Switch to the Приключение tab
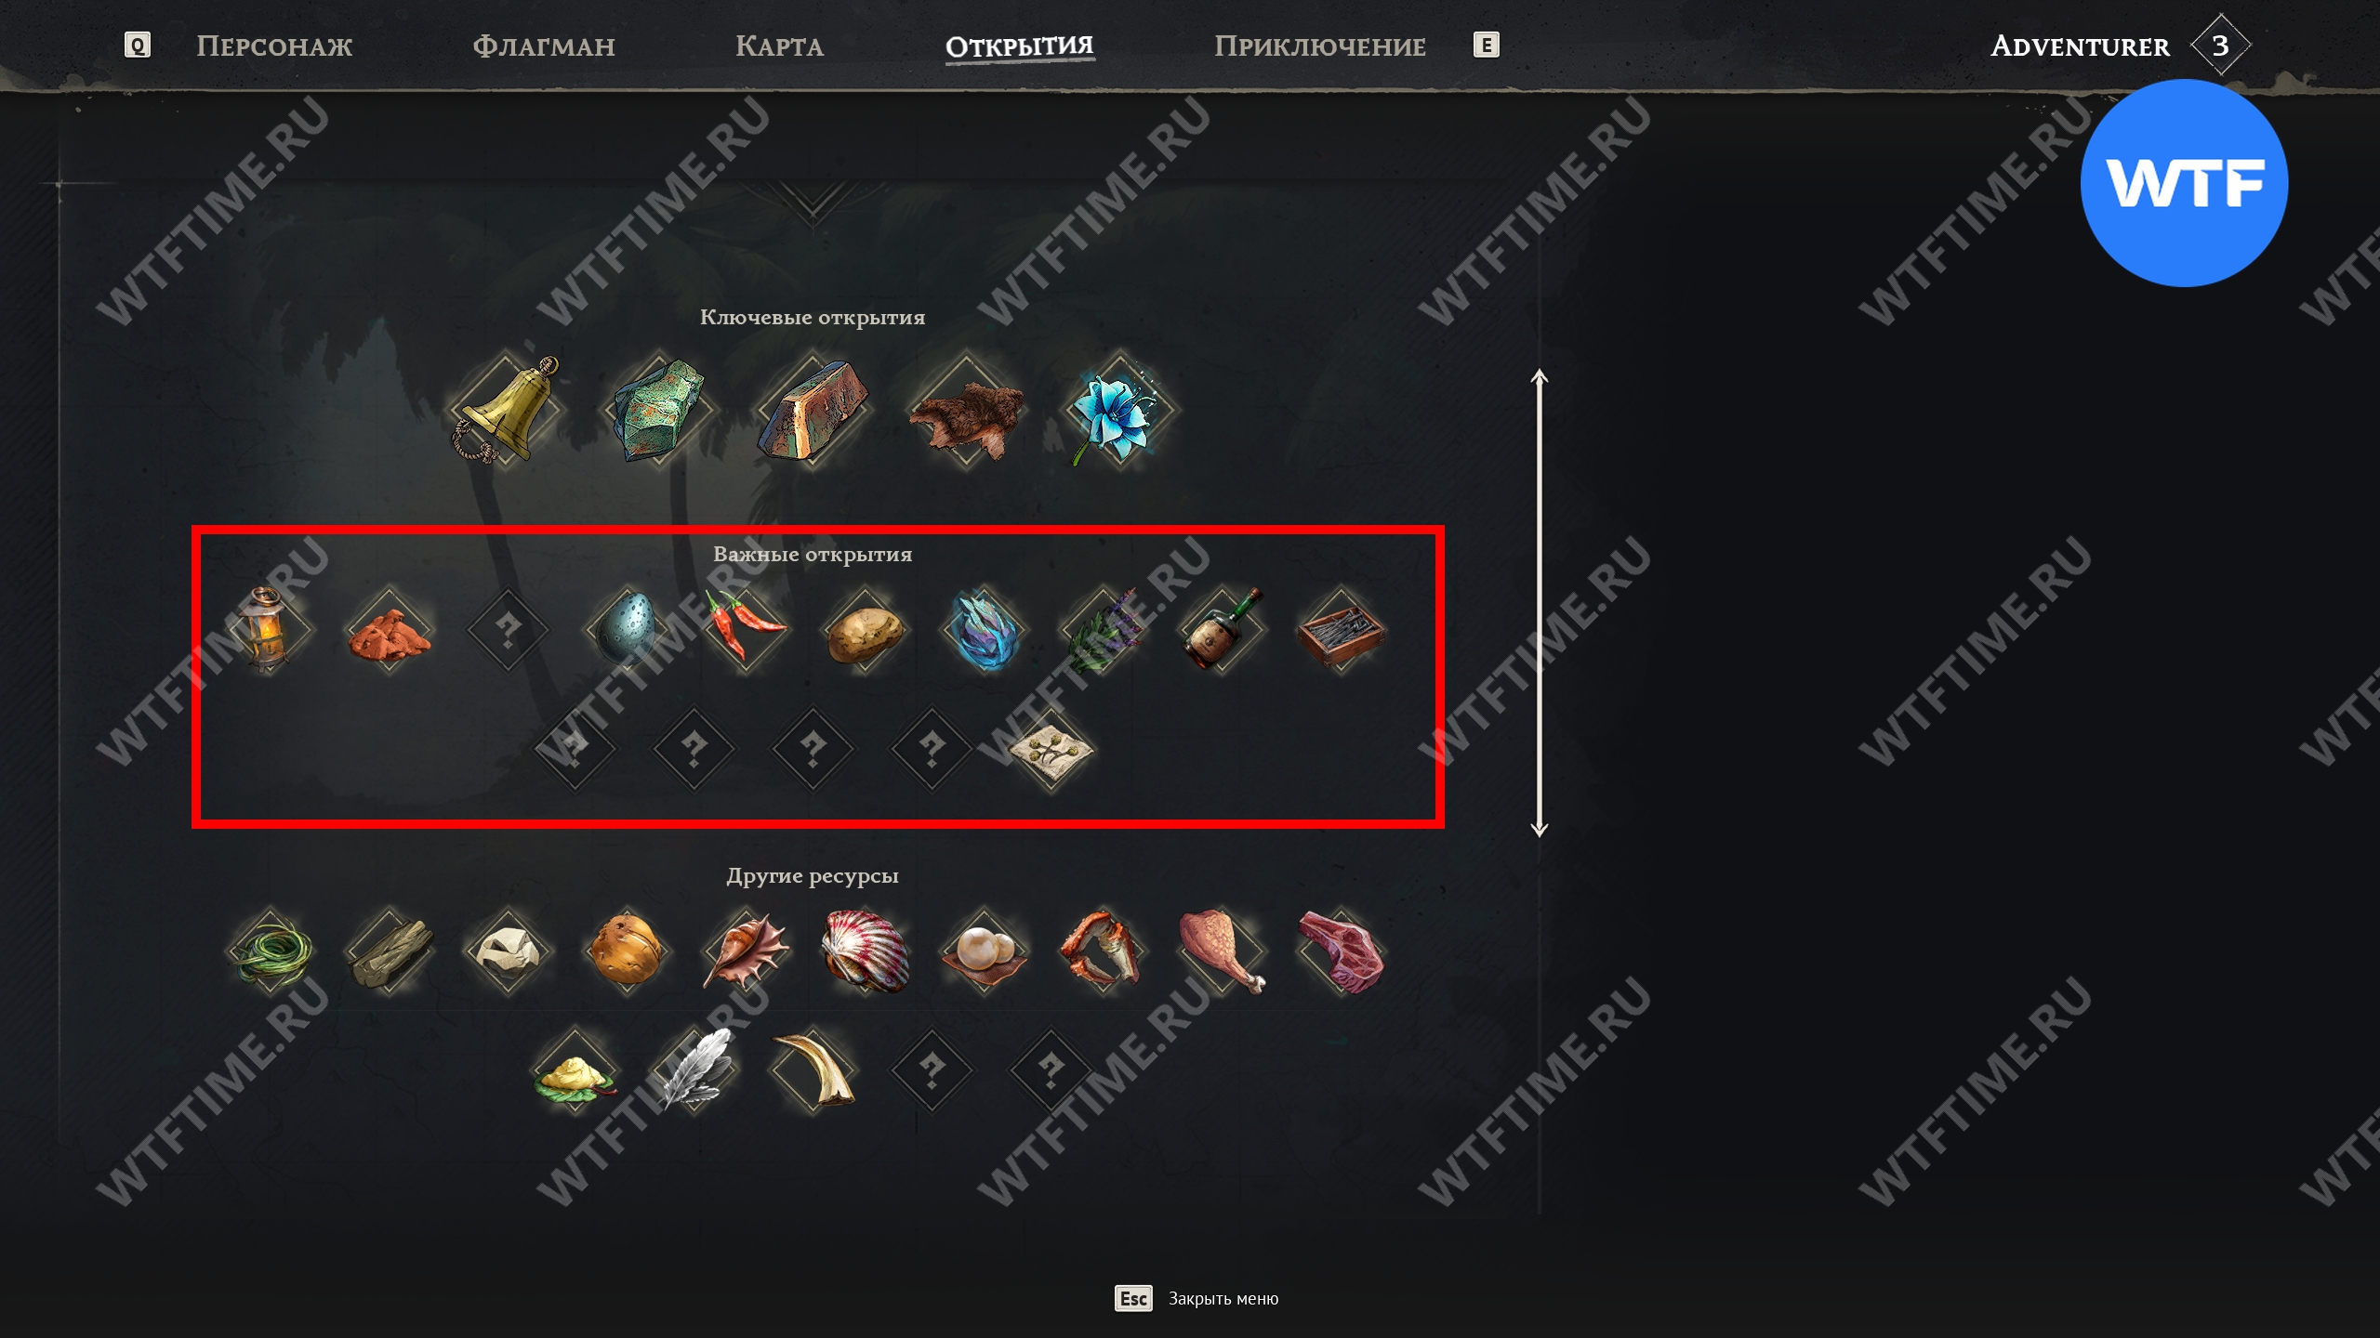The image size is (2380, 1338). point(1319,46)
